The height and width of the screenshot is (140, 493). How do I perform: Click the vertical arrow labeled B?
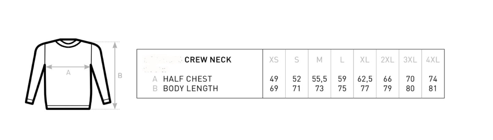pyautogui.click(x=115, y=75)
